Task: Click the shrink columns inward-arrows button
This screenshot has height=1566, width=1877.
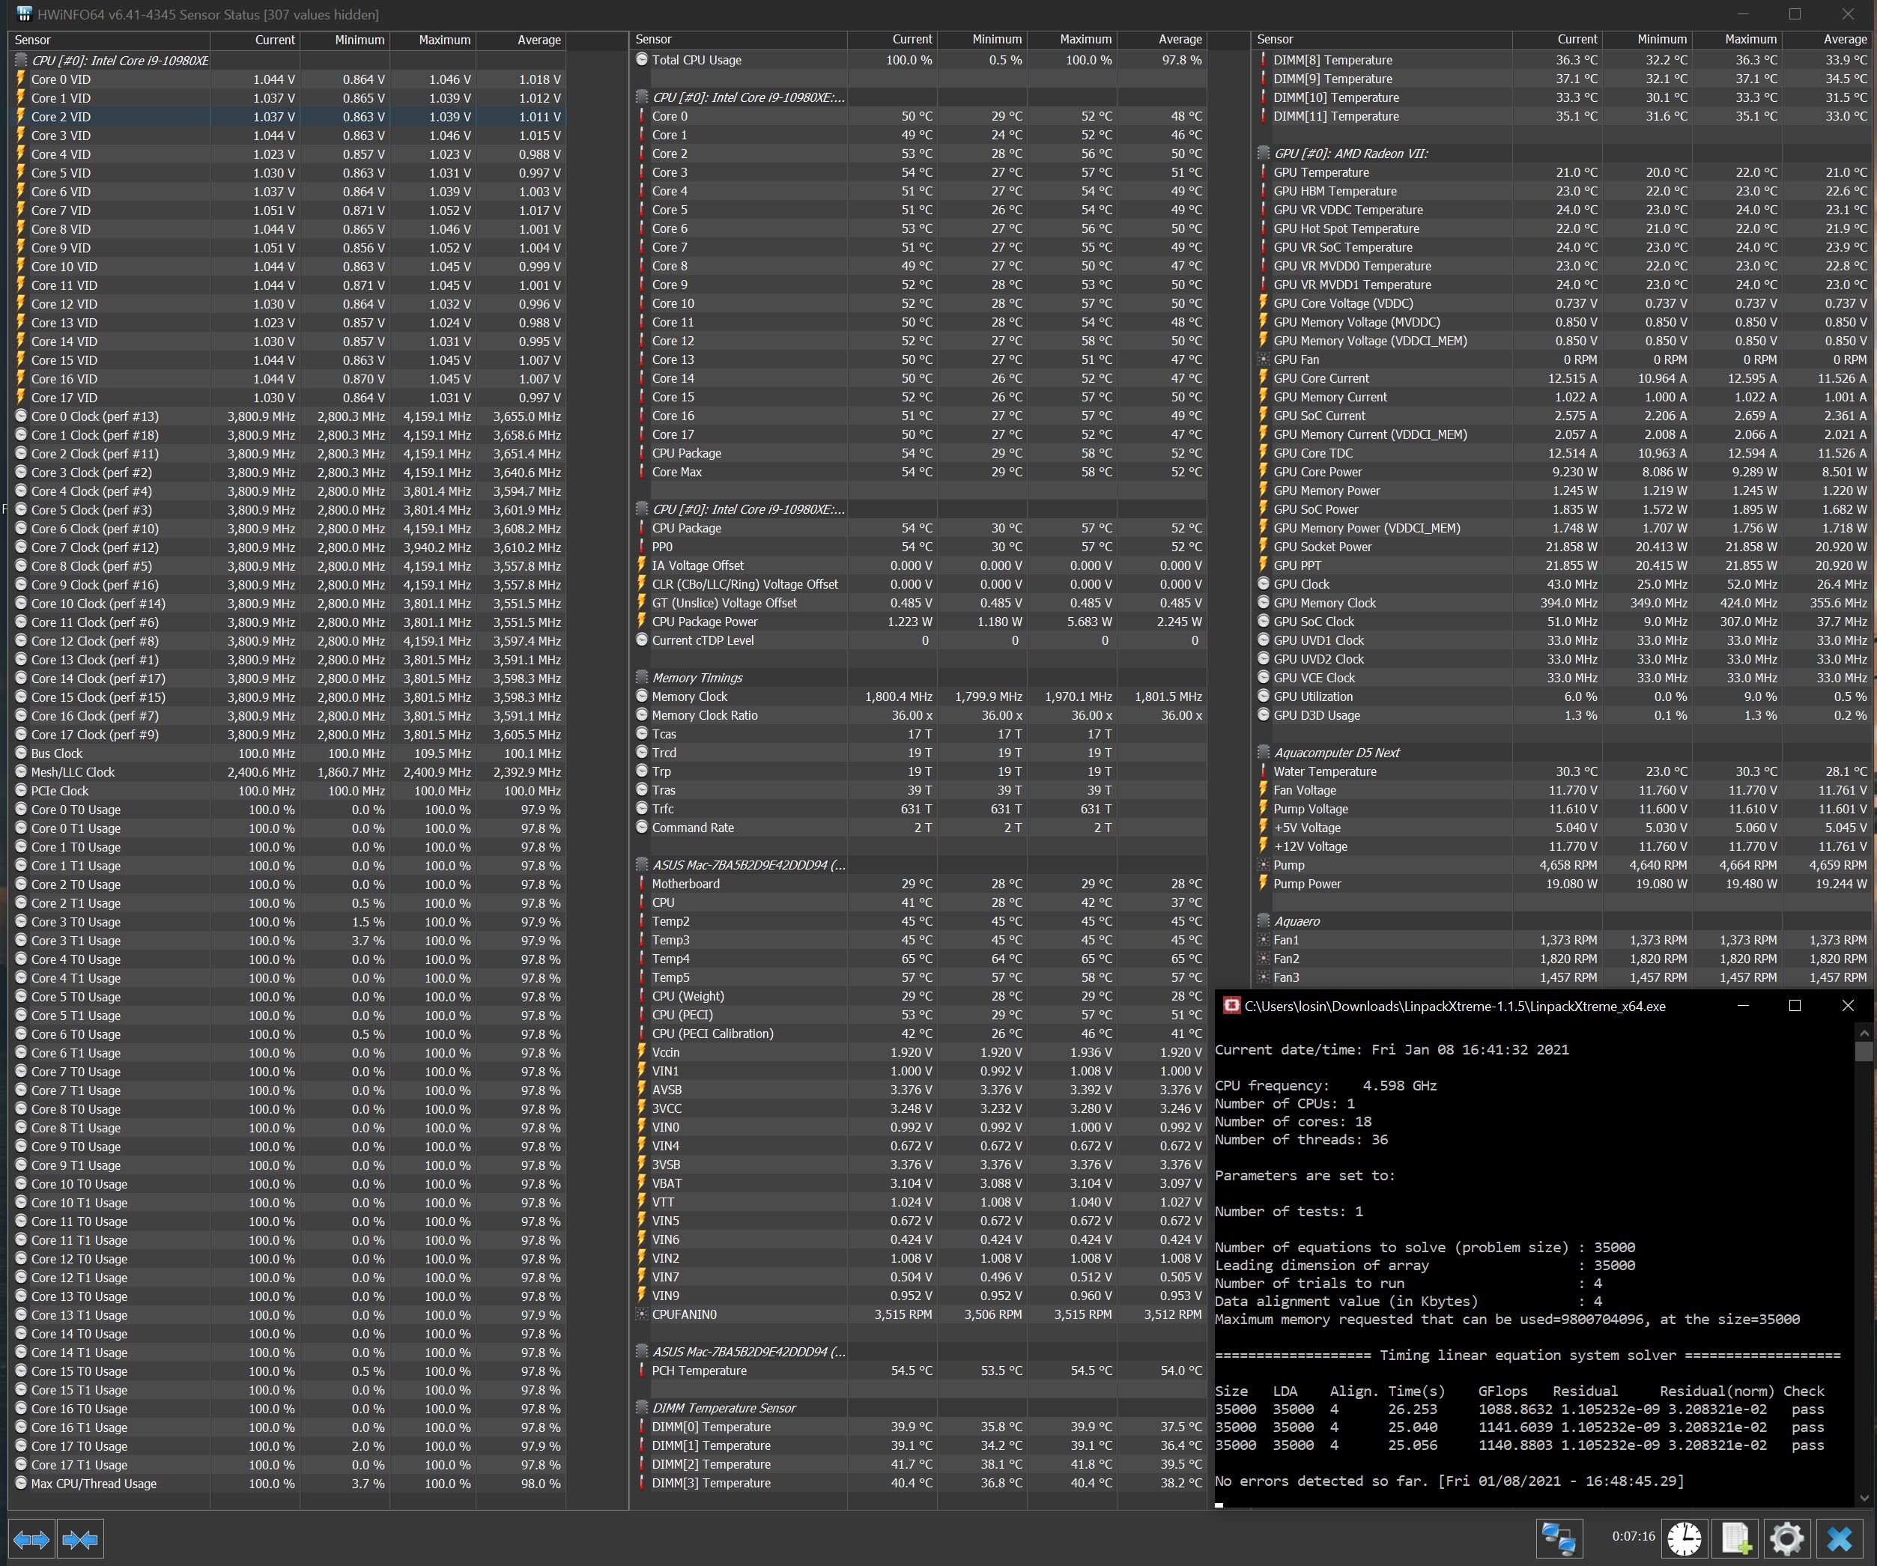Action: pos(80,1539)
